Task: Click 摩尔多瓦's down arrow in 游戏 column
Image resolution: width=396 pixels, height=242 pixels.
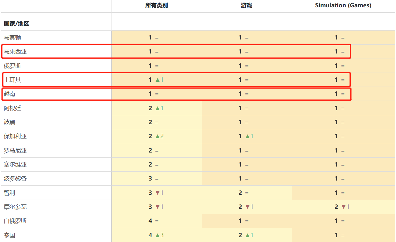Action: tap(247, 207)
